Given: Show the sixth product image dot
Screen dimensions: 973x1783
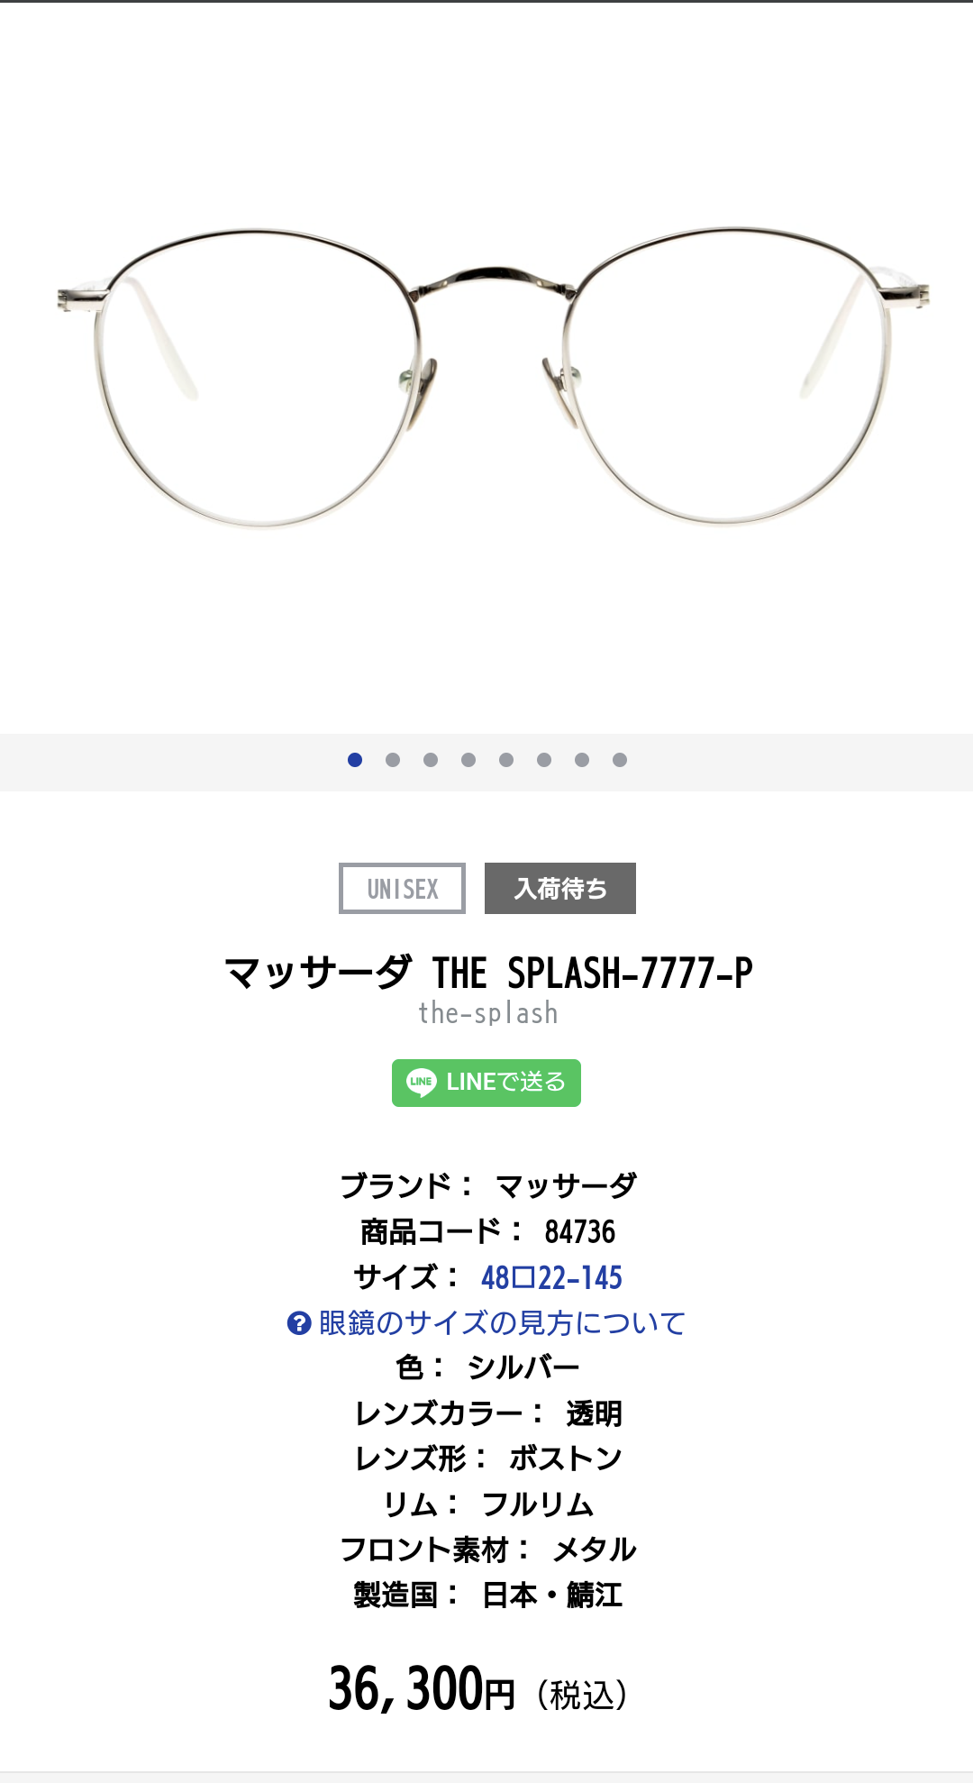Looking at the screenshot, I should (544, 760).
